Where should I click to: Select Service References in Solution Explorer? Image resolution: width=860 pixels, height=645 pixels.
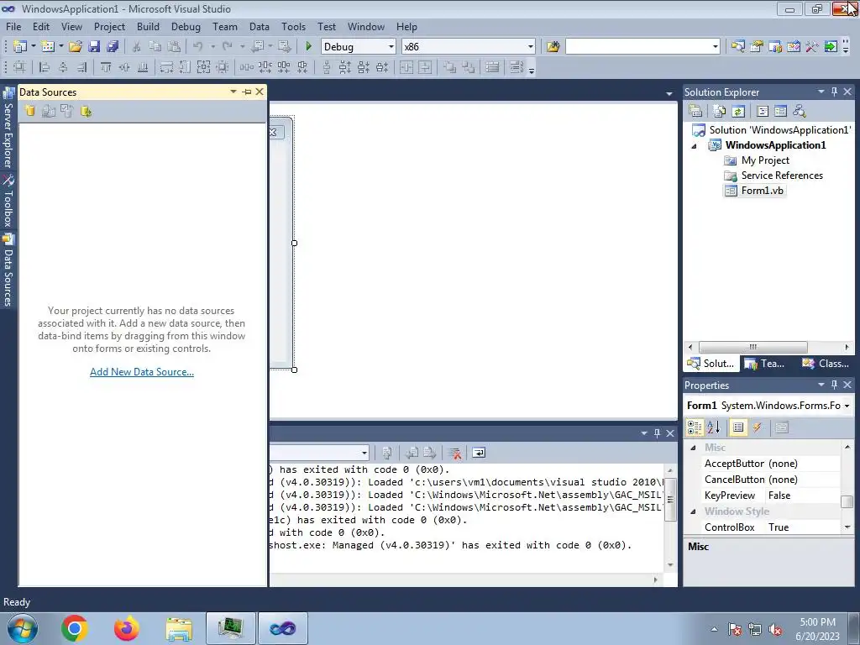pos(782,176)
